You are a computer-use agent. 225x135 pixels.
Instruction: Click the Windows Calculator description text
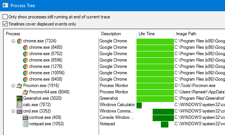[117, 105]
